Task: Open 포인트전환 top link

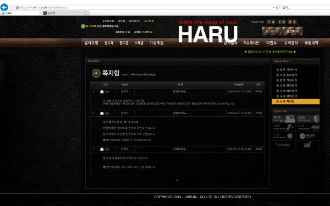Action: coord(108,21)
